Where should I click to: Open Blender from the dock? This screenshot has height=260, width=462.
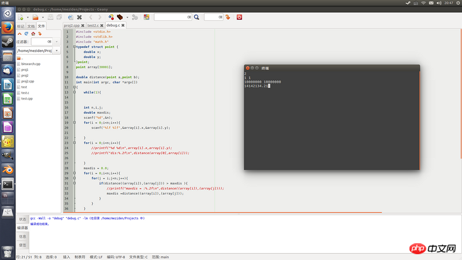(x=8, y=170)
